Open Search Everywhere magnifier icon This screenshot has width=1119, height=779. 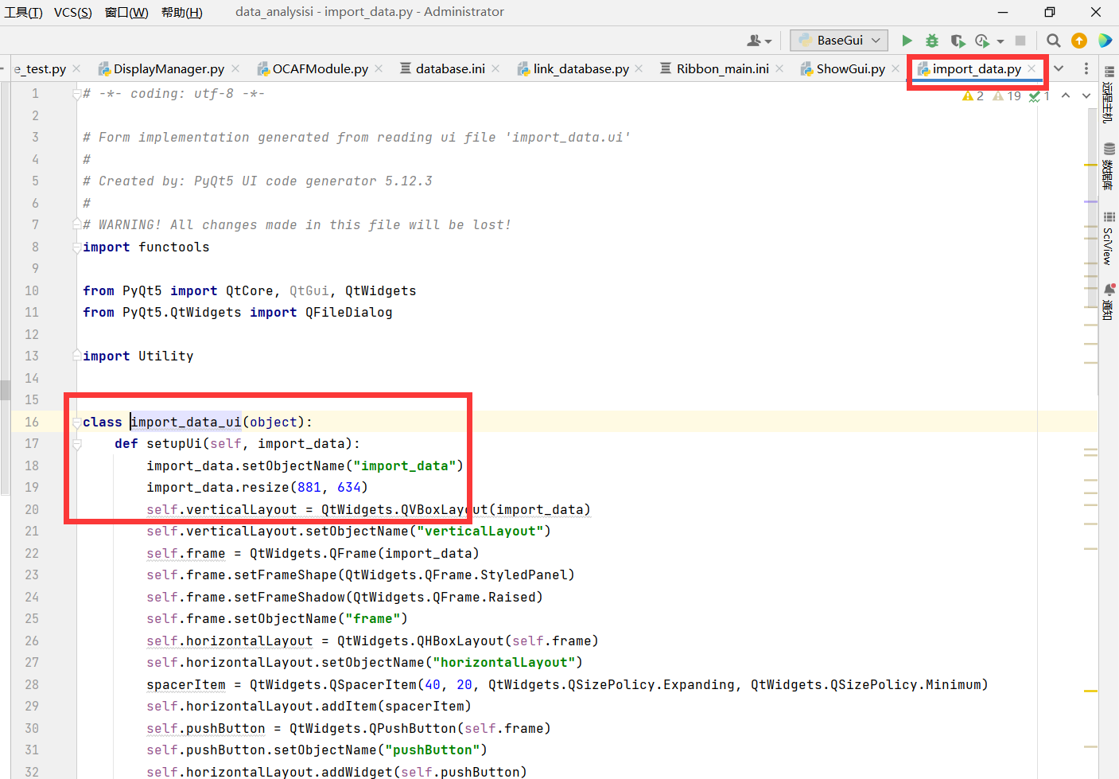click(1054, 41)
